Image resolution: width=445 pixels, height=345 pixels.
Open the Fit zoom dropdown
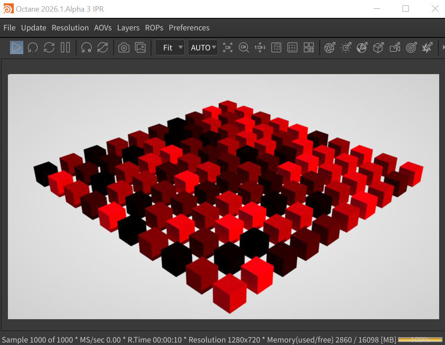tap(170, 47)
